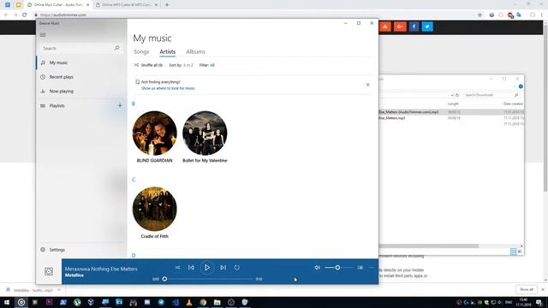Click the song progress seek bar
The width and height of the screenshot is (548, 308).
(209, 279)
